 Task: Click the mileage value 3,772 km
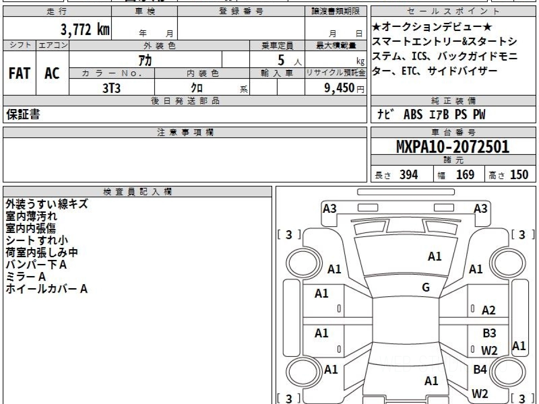coord(85,30)
